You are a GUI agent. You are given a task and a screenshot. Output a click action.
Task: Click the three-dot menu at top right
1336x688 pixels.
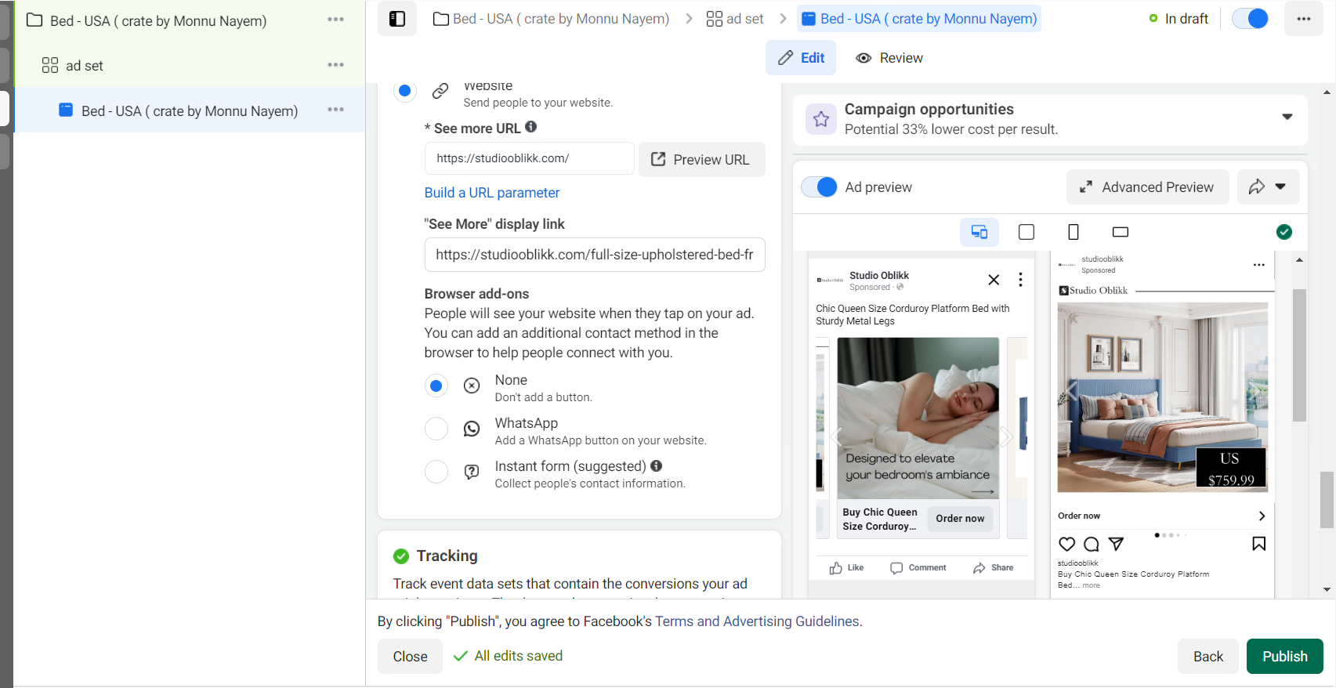pos(1303,19)
